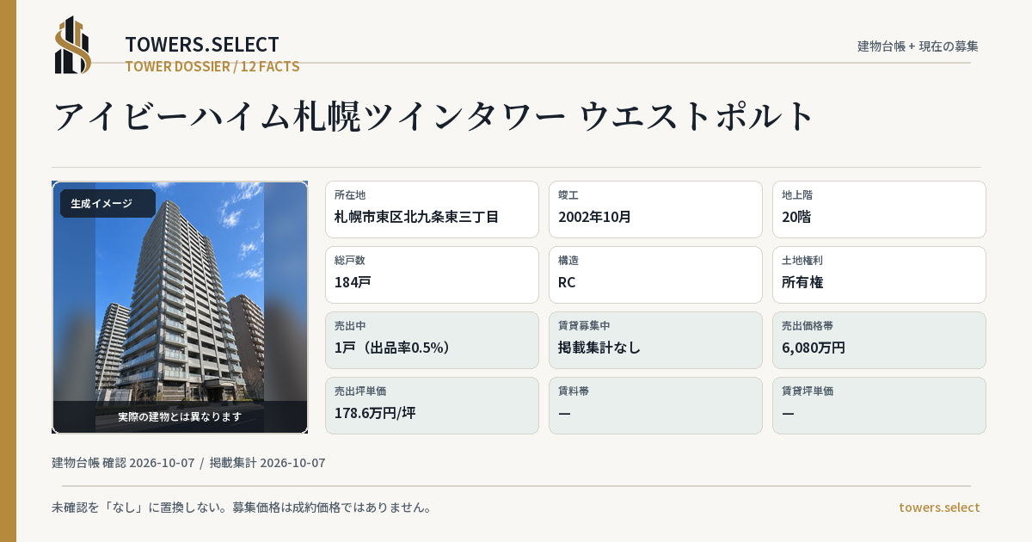Image resolution: width=1032 pixels, height=542 pixels.
Task: Click the 実際の建物とは異なります caption
Action: pyautogui.click(x=180, y=416)
